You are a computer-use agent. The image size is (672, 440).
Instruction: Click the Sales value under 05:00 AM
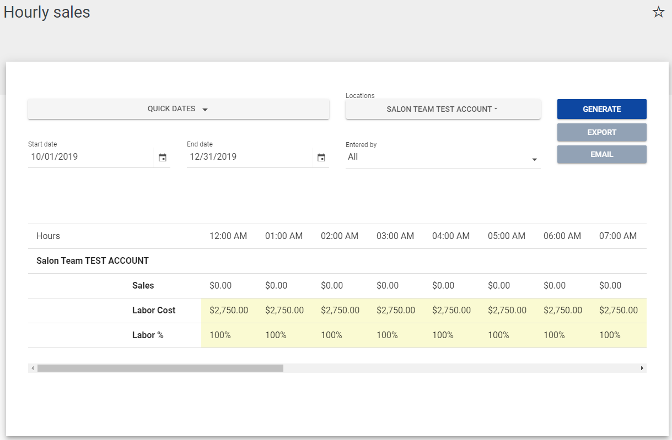pos(499,286)
